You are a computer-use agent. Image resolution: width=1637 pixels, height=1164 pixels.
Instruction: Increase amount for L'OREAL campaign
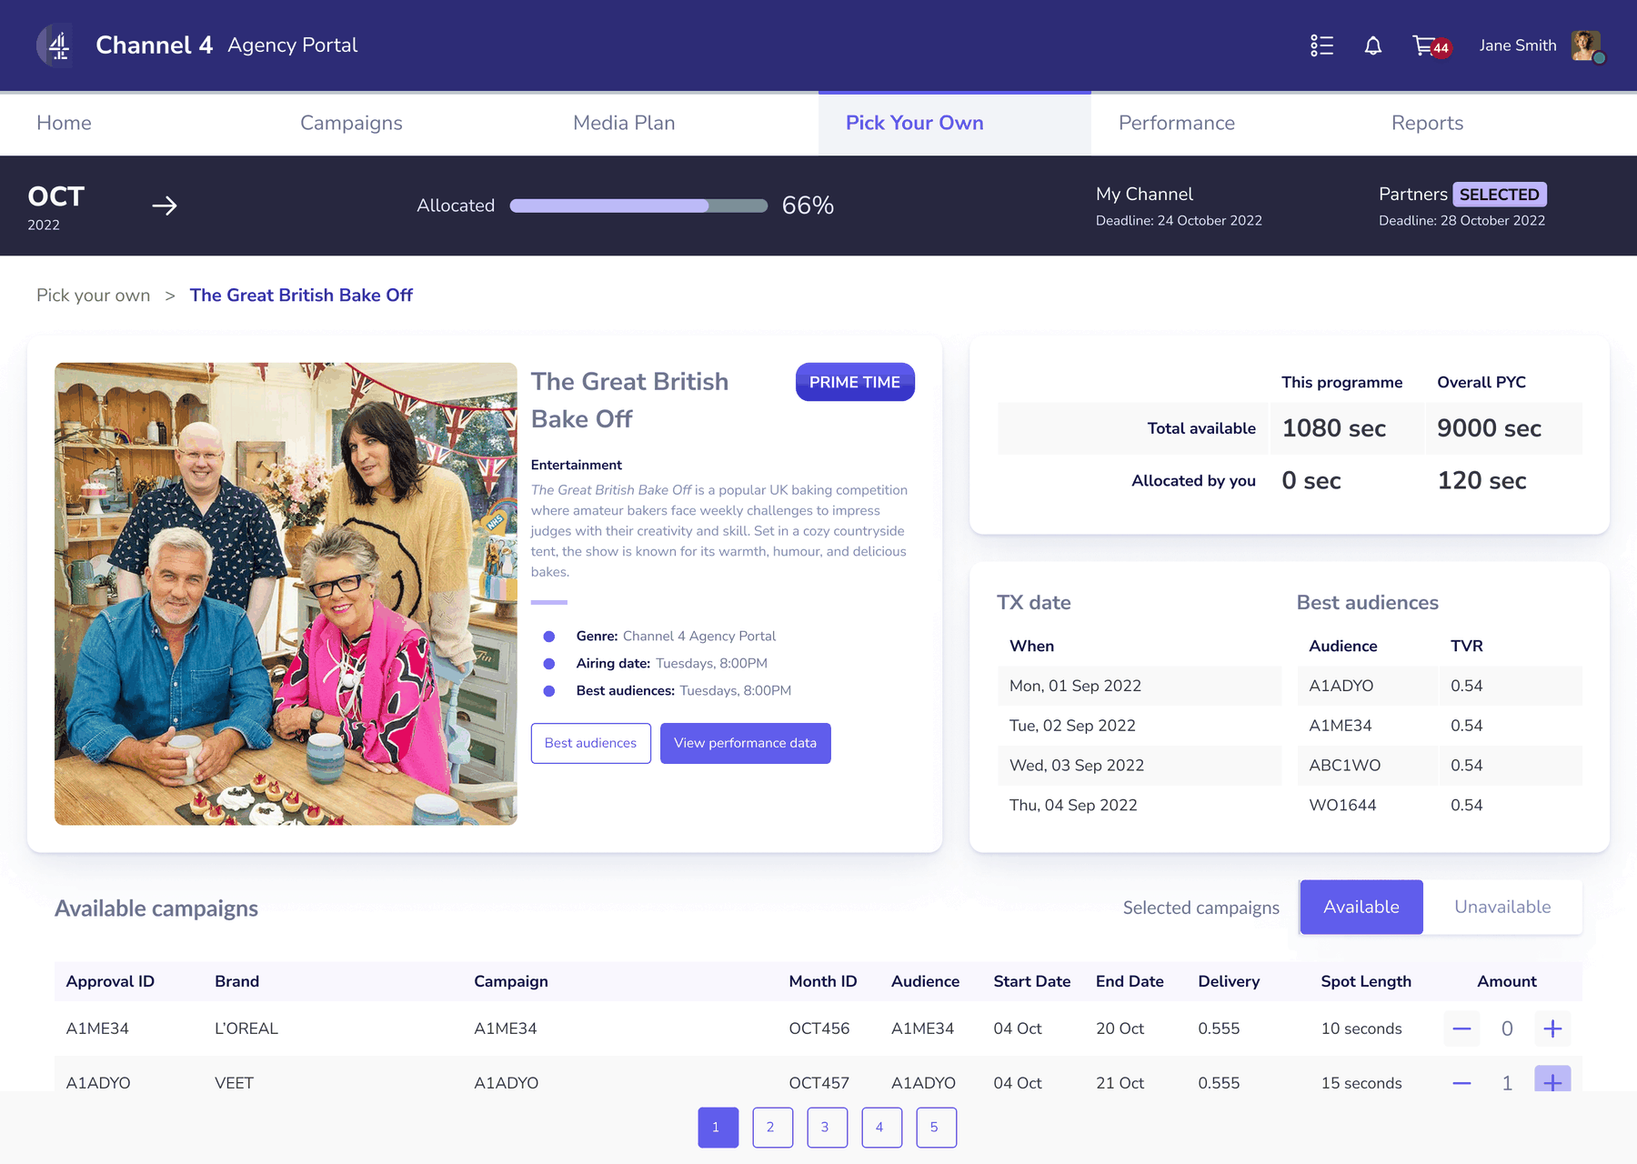click(x=1552, y=1029)
